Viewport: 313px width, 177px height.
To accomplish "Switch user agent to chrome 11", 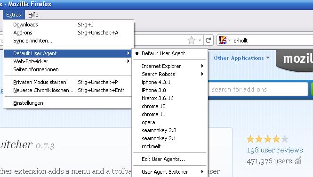I will point(169,114).
